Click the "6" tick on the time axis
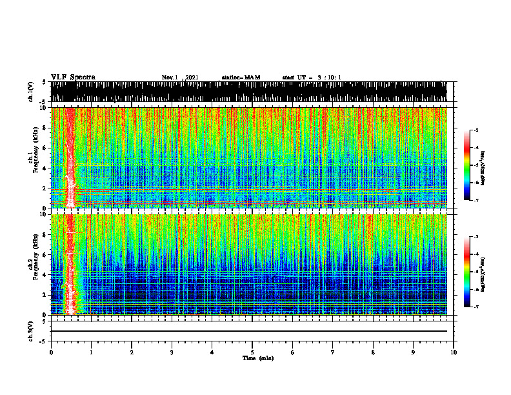511x395 pixels. pos(293,352)
